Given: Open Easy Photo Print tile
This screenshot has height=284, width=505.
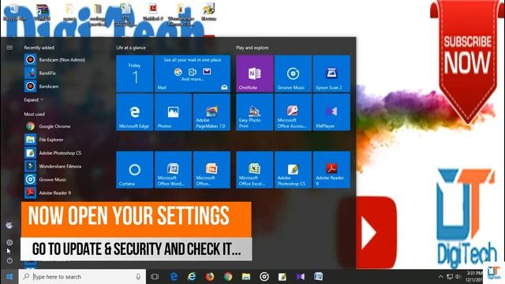Looking at the screenshot, I should pyautogui.click(x=254, y=112).
